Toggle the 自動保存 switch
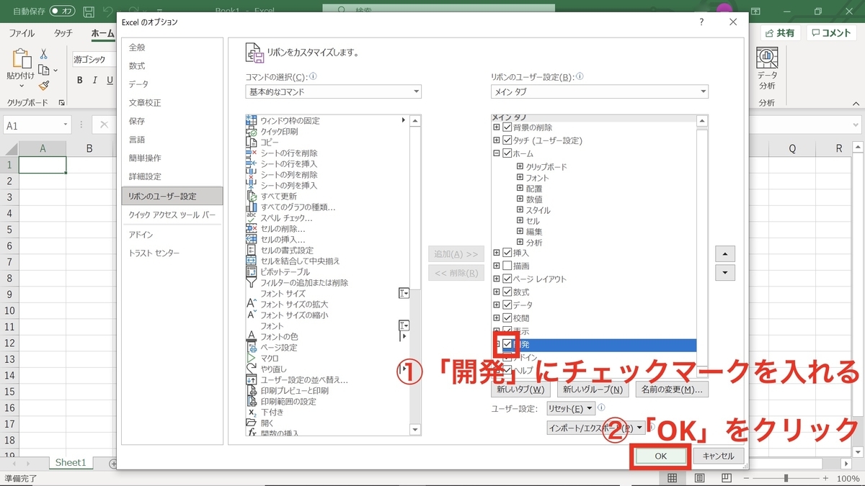865x486 pixels. pos(63,12)
